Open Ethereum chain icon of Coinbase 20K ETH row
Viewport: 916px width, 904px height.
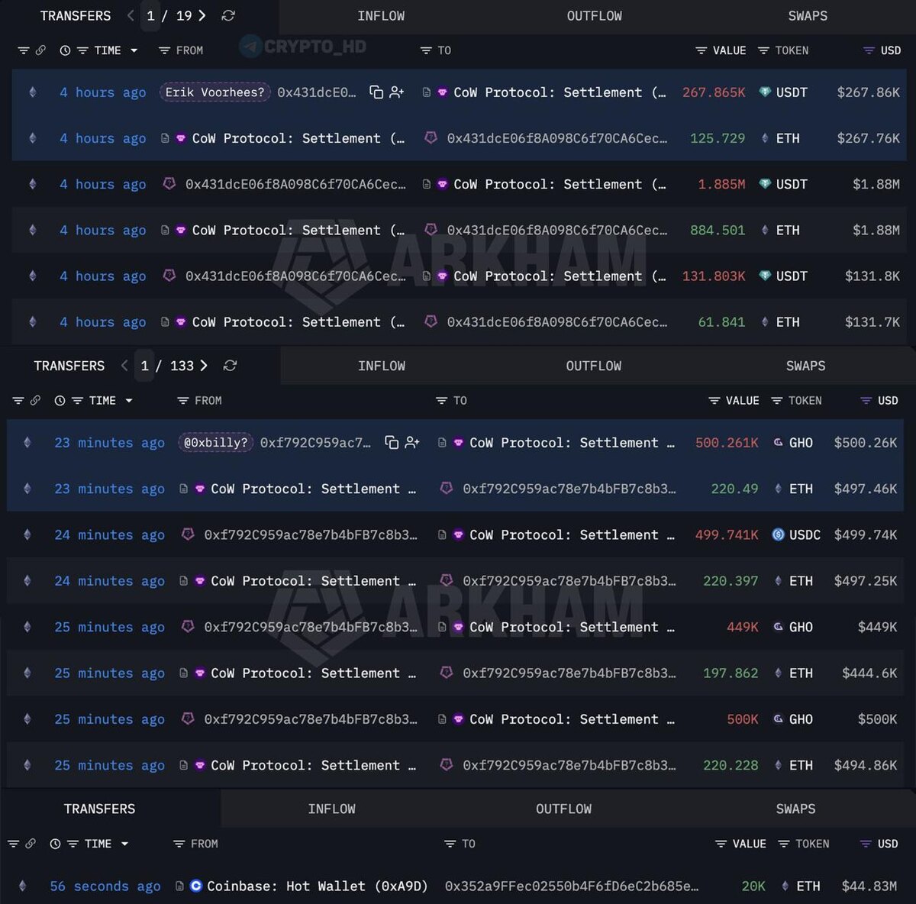click(x=22, y=886)
